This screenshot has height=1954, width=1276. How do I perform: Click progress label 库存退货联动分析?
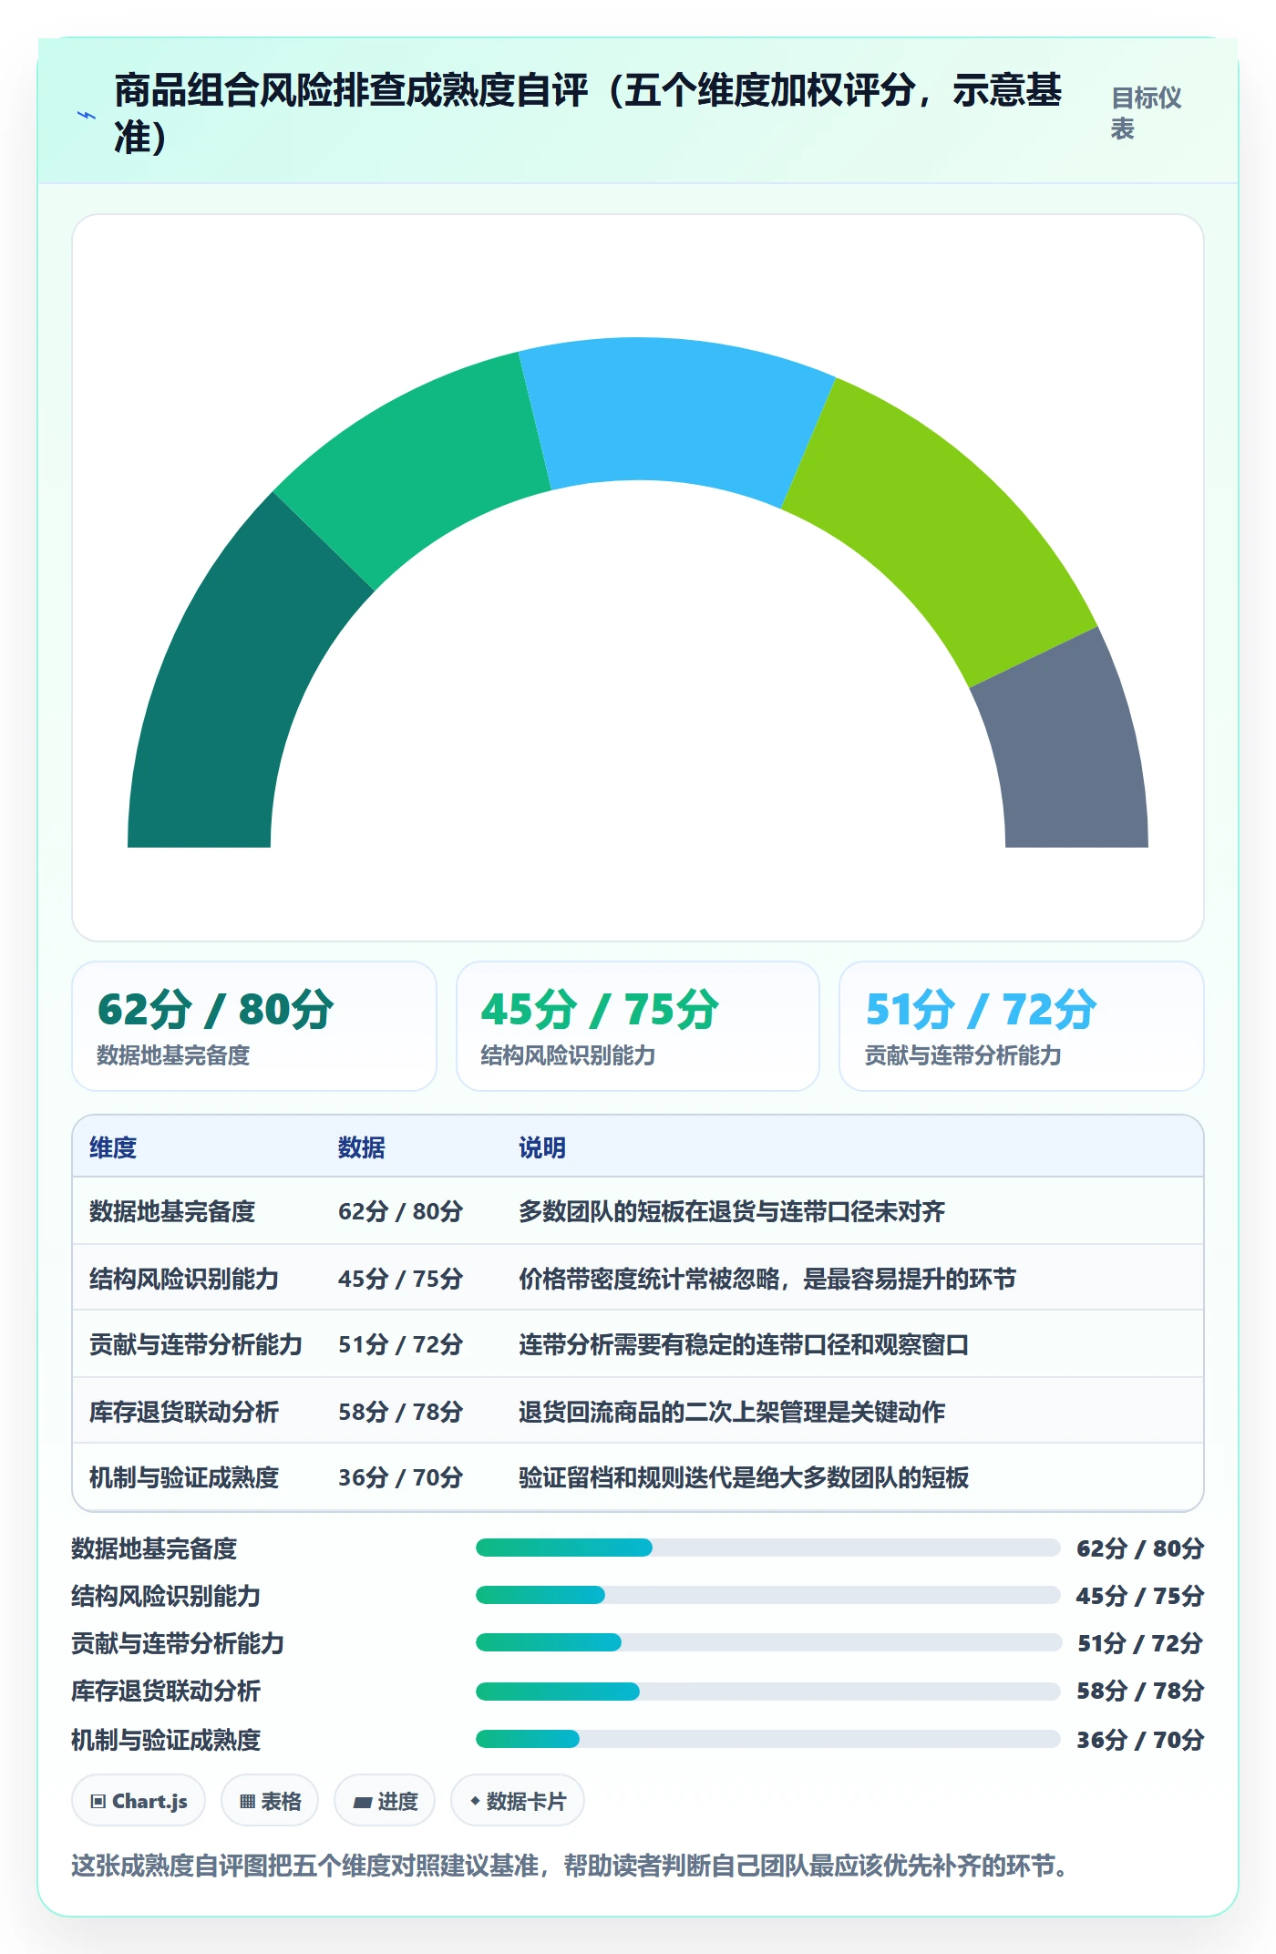(x=166, y=1692)
